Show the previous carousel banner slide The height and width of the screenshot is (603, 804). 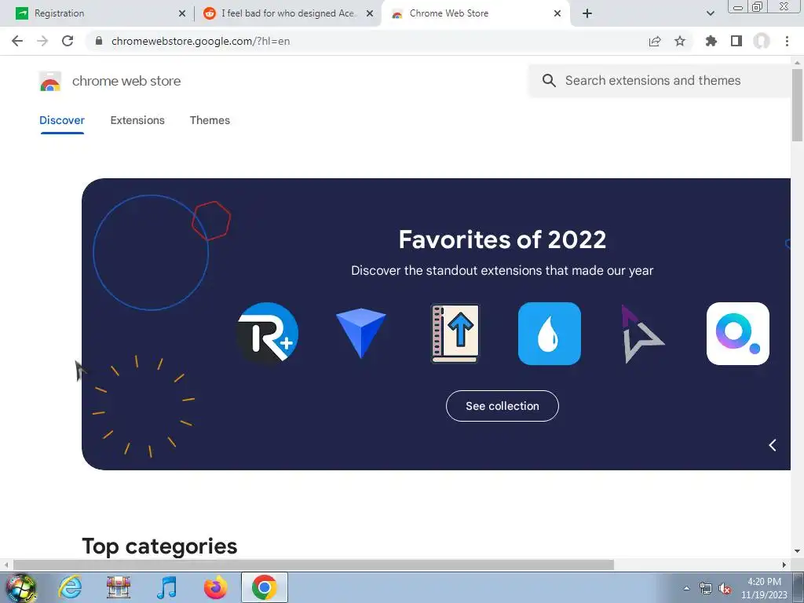pos(773,445)
